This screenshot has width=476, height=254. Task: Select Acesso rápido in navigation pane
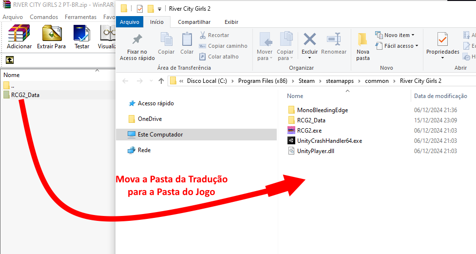coord(151,103)
